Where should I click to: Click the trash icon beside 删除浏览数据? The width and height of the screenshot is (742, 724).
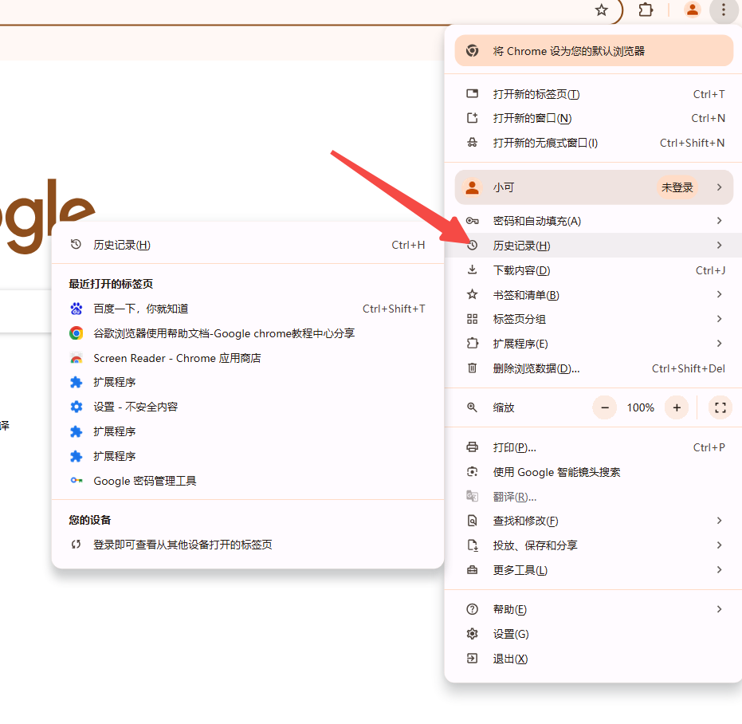tap(473, 368)
